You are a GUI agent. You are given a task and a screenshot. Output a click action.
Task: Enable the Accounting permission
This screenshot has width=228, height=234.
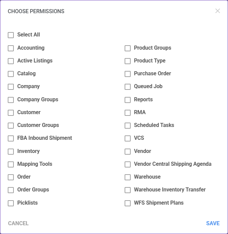click(11, 48)
